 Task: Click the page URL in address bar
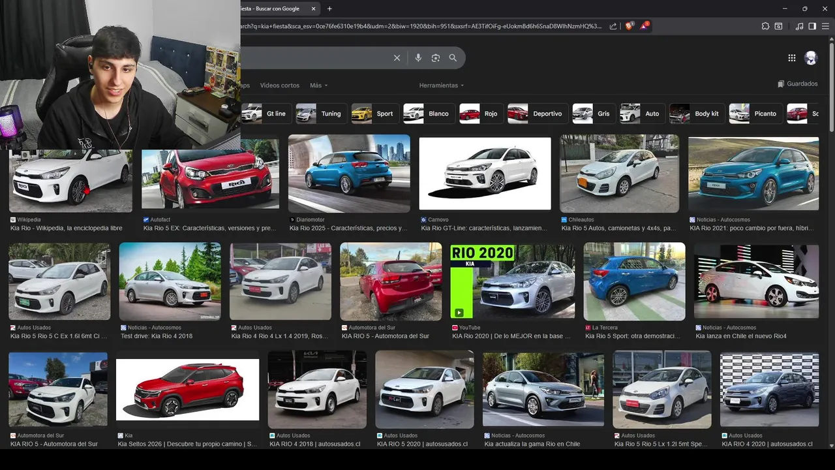421,26
